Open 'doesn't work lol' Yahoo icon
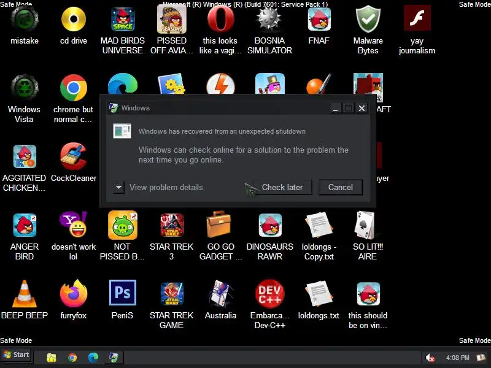Viewport: 491px width, 368px height. 74,224
